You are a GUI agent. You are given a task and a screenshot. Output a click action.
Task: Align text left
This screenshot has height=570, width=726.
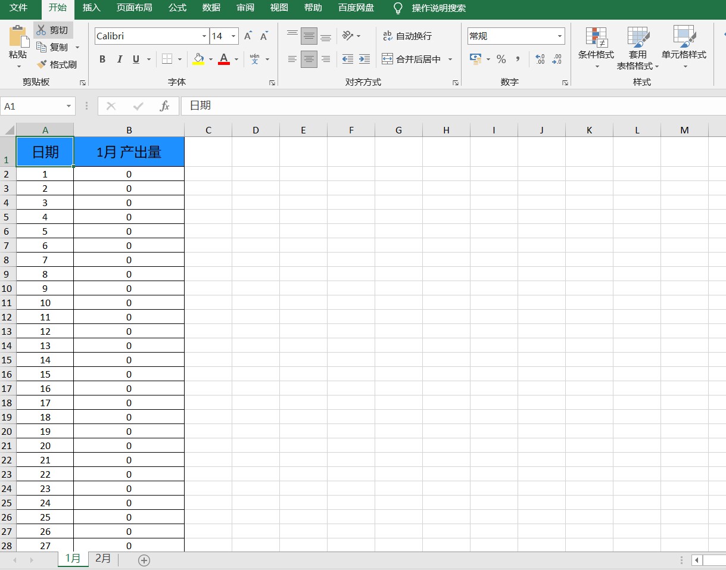point(292,59)
